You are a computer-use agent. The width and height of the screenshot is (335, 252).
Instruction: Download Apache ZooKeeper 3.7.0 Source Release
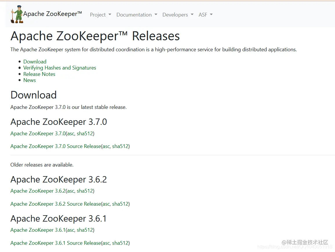pyautogui.click(x=56, y=146)
